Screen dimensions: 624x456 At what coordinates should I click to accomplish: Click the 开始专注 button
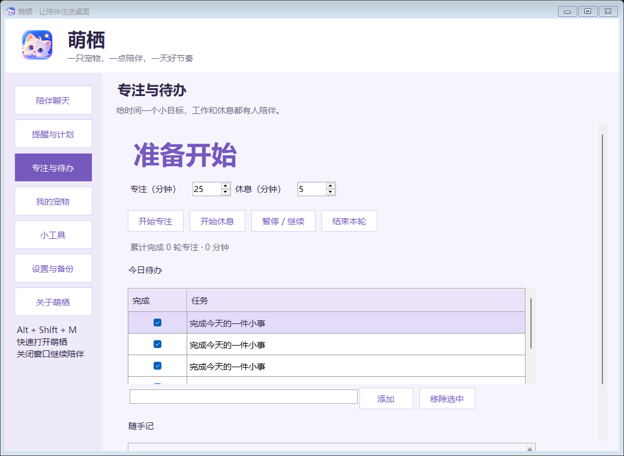pos(155,221)
